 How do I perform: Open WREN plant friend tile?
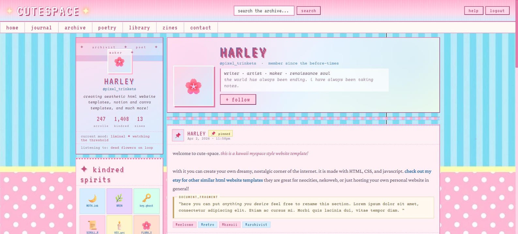pos(119,201)
